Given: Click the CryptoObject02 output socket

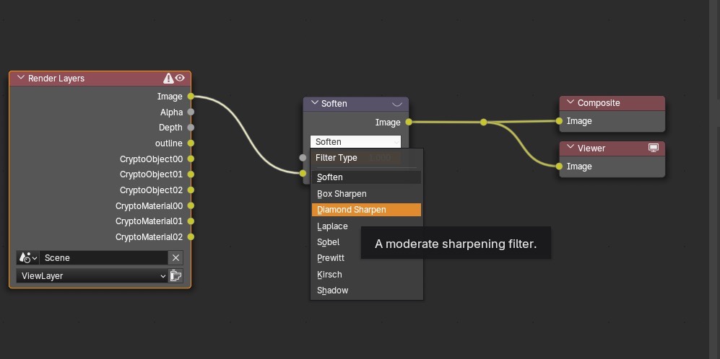Looking at the screenshot, I should (x=191, y=190).
